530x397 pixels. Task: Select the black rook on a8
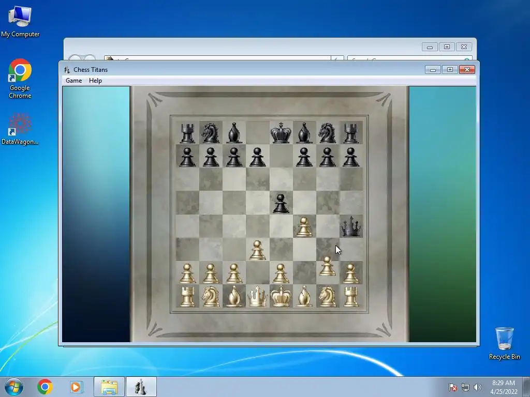click(x=187, y=133)
